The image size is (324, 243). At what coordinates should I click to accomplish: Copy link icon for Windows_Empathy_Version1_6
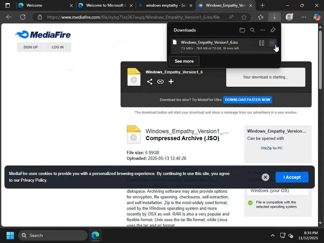point(160,82)
